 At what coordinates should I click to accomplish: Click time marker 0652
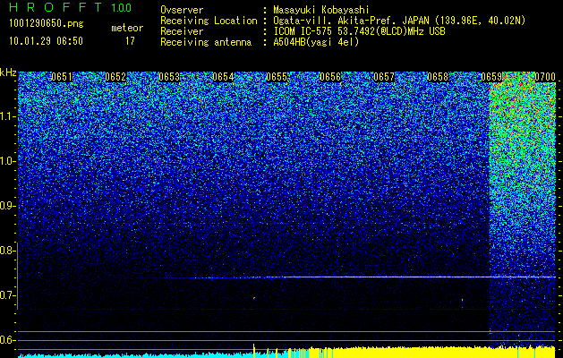115,77
